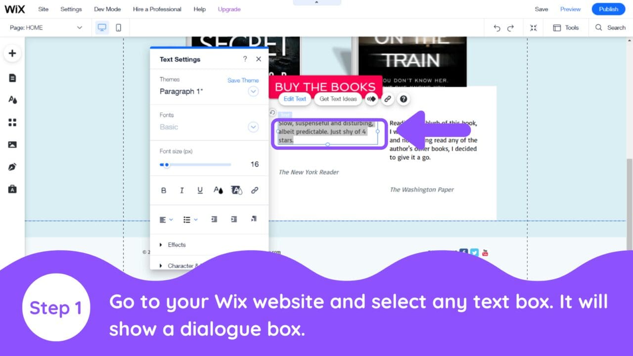This screenshot has height=356, width=633.
Task: Open the Page Menu icon in the sidebar
Action: [12, 78]
